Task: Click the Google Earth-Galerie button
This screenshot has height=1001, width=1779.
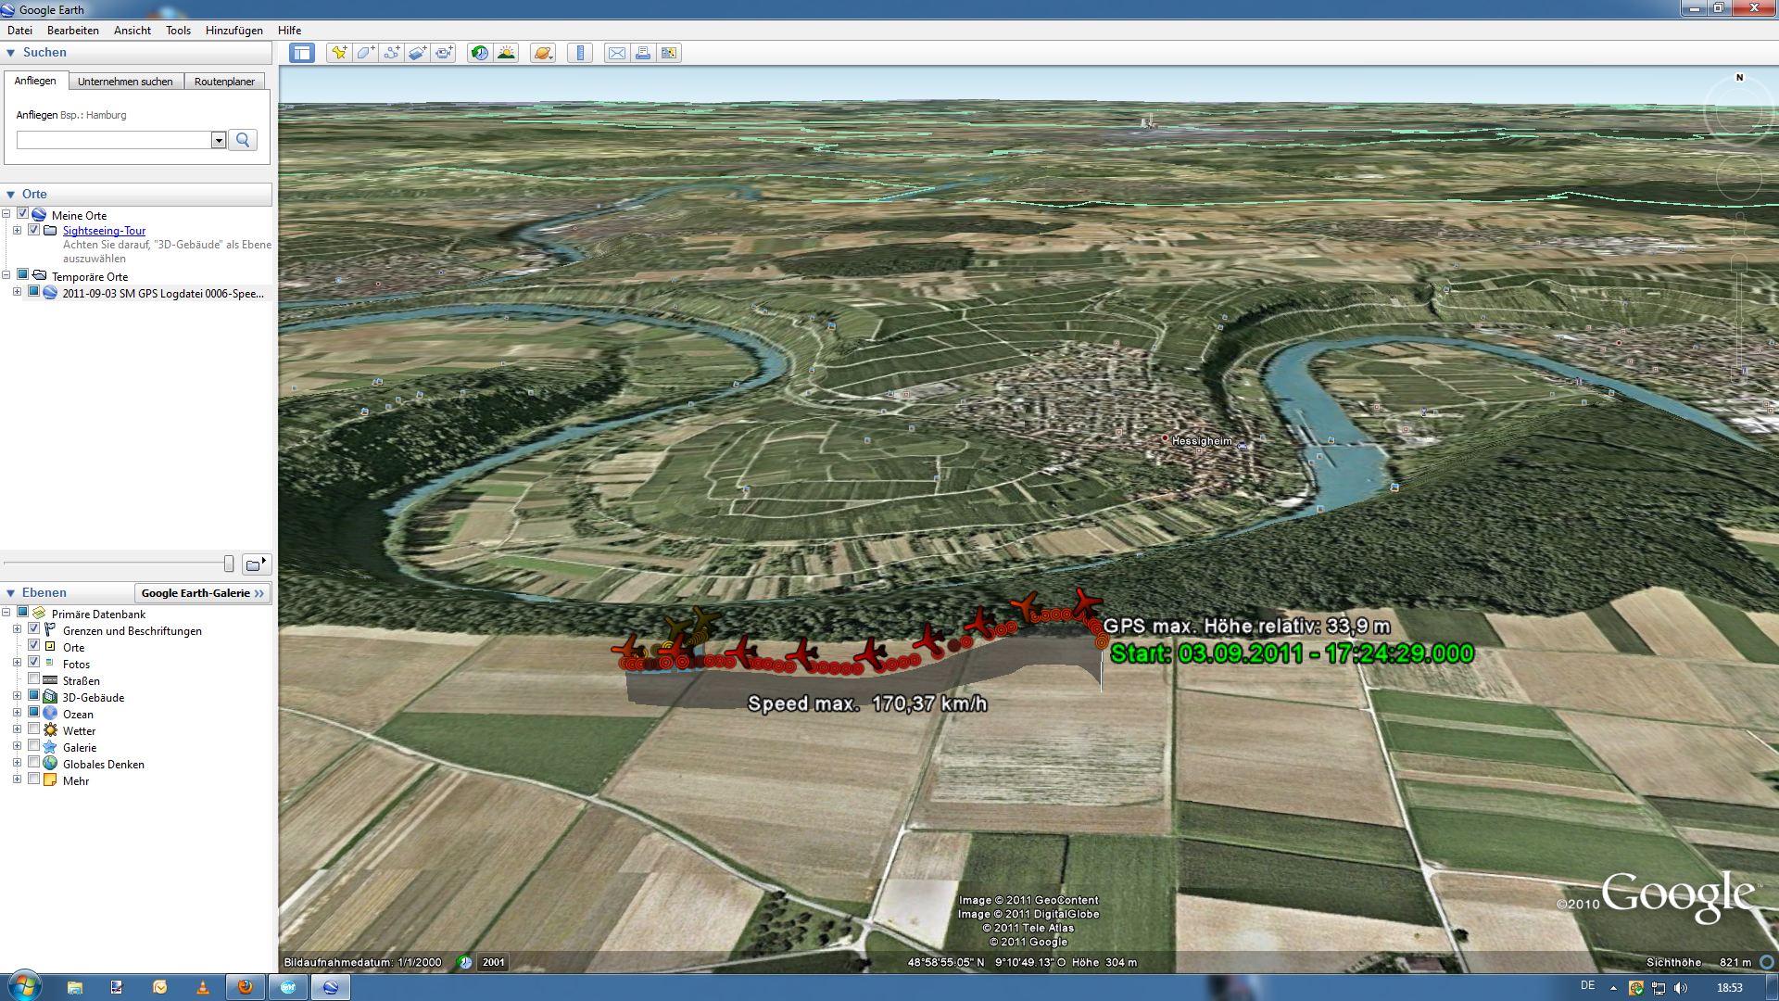Action: click(x=202, y=593)
